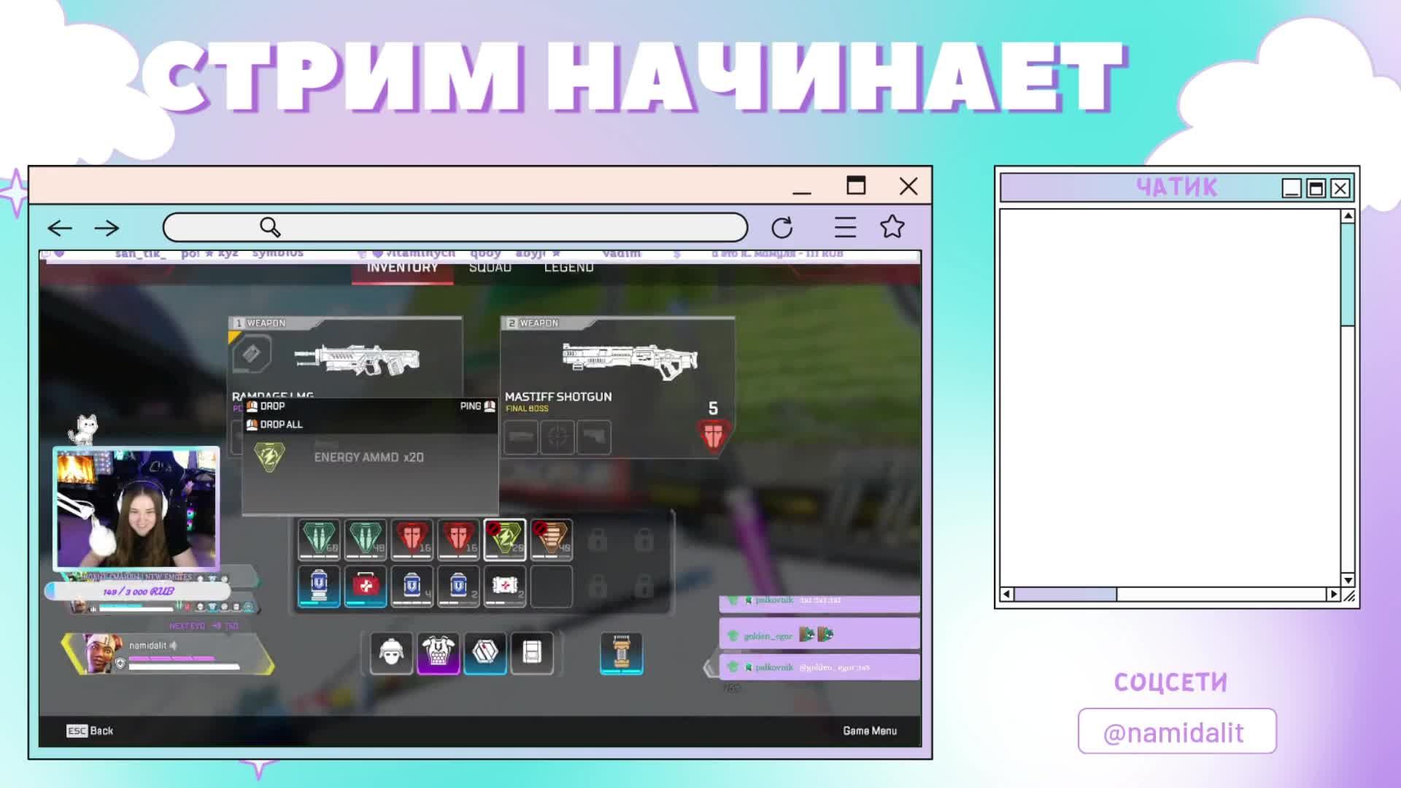Open the Game Menu

coord(869,730)
